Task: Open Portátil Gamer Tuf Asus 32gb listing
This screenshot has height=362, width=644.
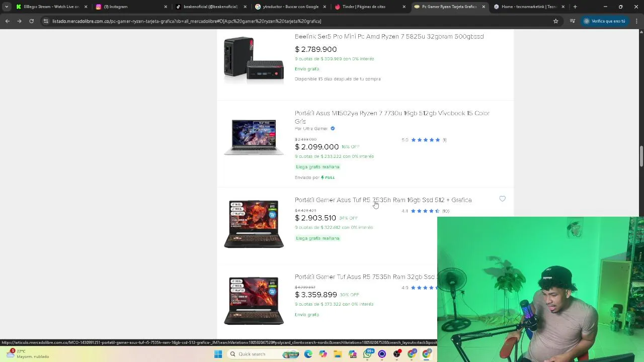Action: point(365,277)
